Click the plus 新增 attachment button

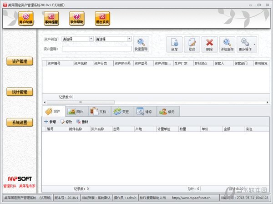click(50, 122)
